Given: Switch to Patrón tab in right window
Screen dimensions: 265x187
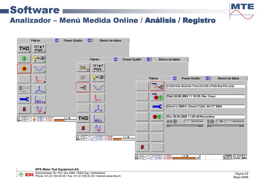Looking at the screenshot, I should coord(153,78).
